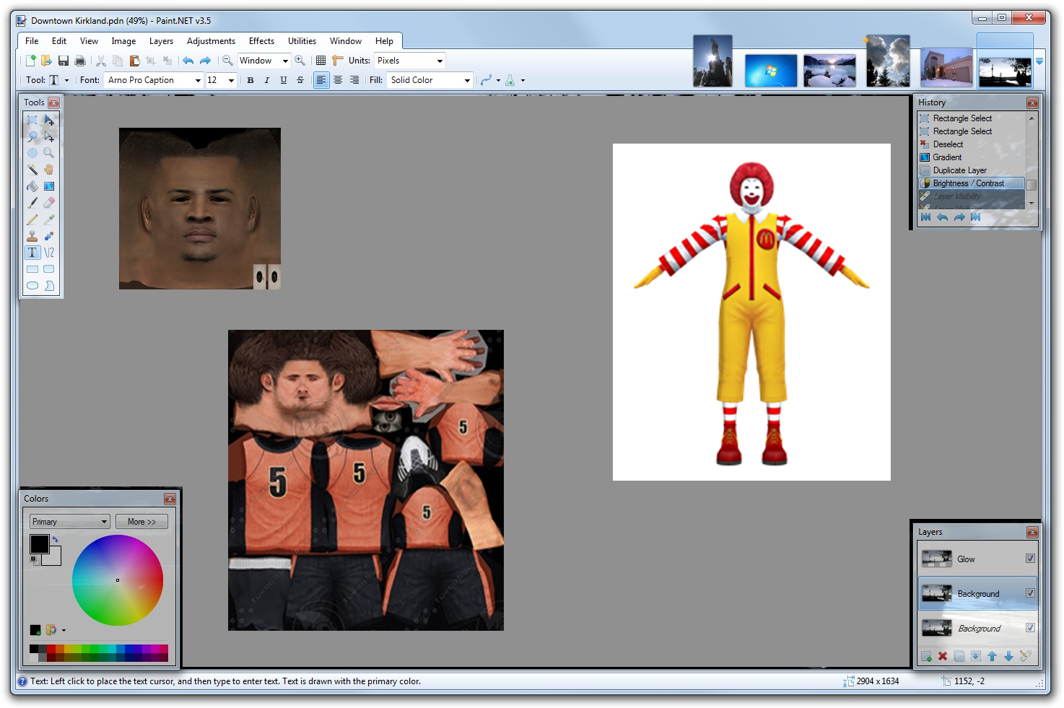Open the Adjustments menu
Image resolution: width=1064 pixels, height=708 pixels.
[211, 41]
